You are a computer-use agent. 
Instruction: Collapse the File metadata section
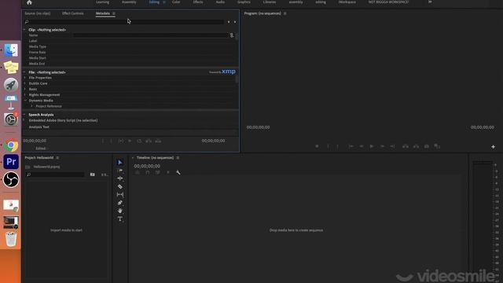24,72
